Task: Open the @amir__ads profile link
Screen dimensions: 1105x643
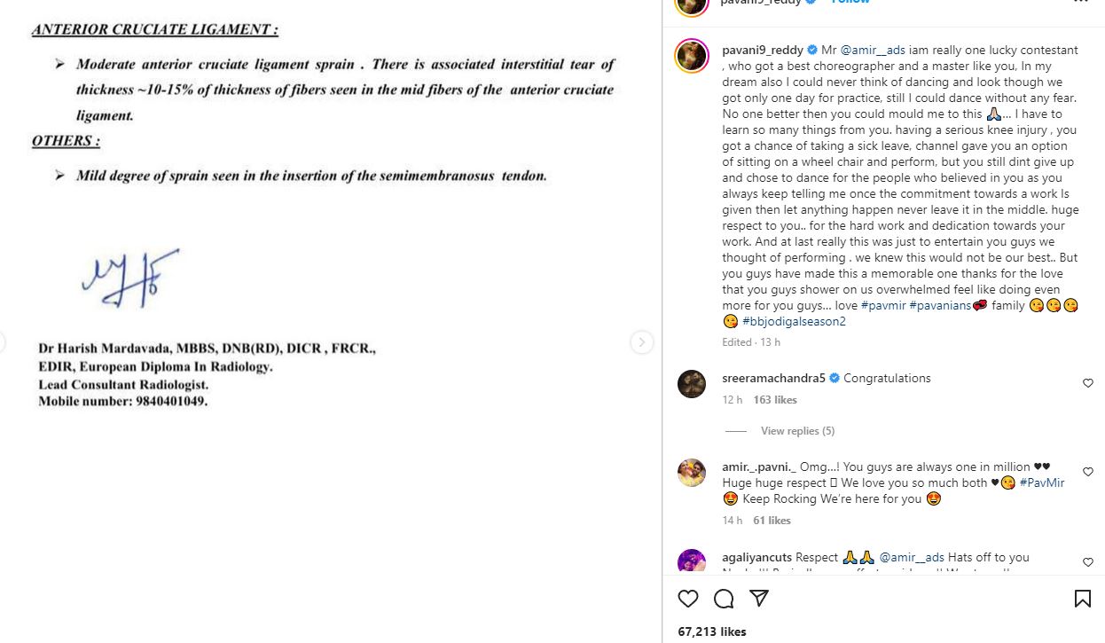Action: click(x=874, y=50)
